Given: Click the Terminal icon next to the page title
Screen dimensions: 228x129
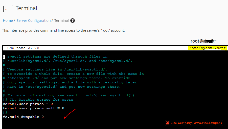Looking at the screenshot, I should pos(8,8).
